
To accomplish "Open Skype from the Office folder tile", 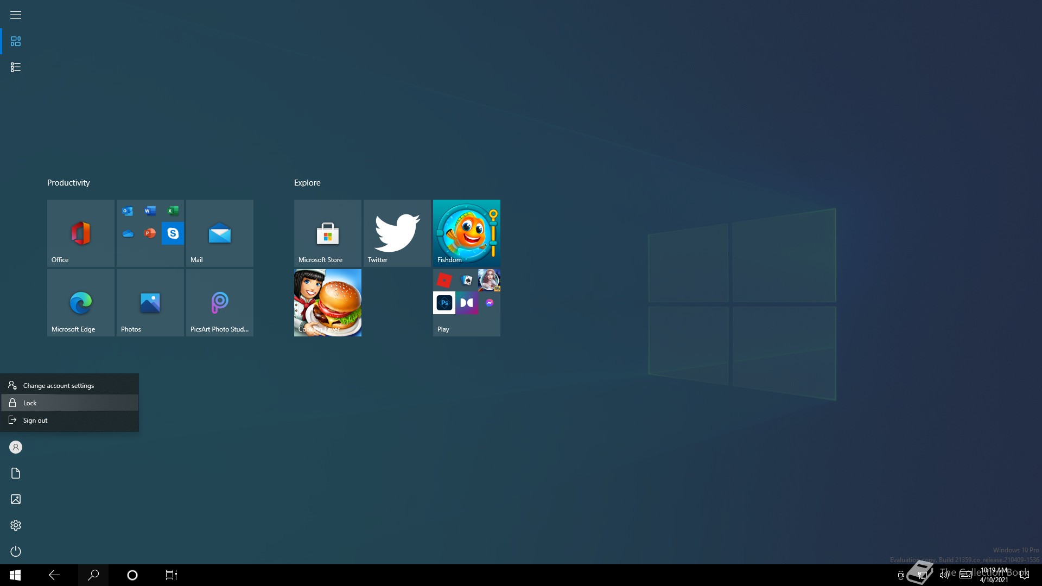I will coord(173,233).
